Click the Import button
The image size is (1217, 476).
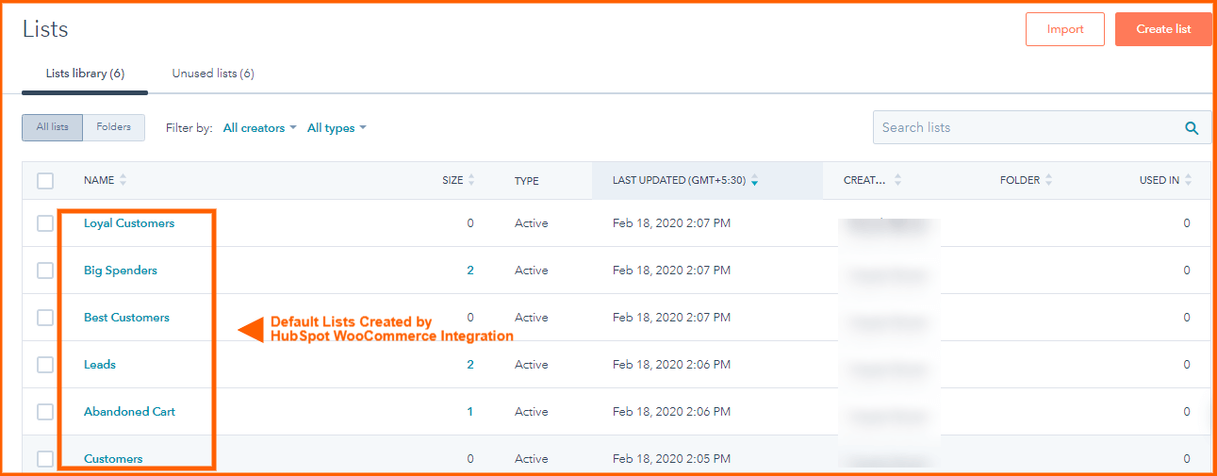[x=1065, y=29]
